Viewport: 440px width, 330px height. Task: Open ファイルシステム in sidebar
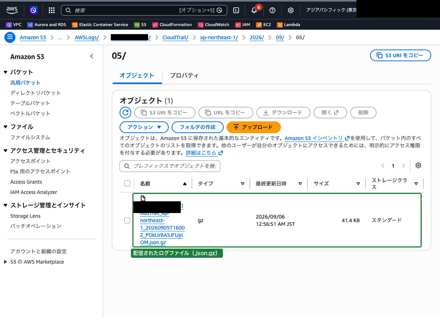pyautogui.click(x=30, y=137)
